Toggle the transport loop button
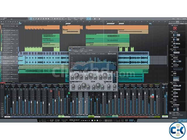187x140 pixels. (100, 120)
